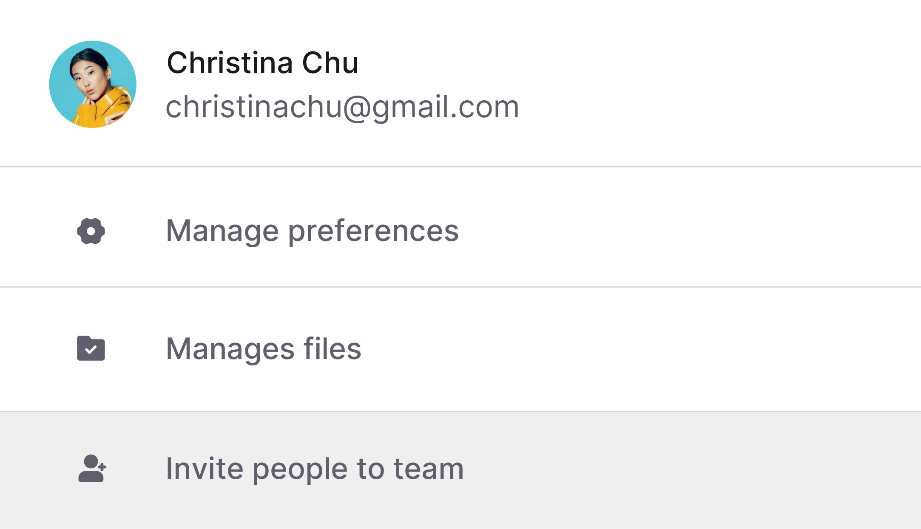Click the word "Invite" in the last row

tap(204, 469)
